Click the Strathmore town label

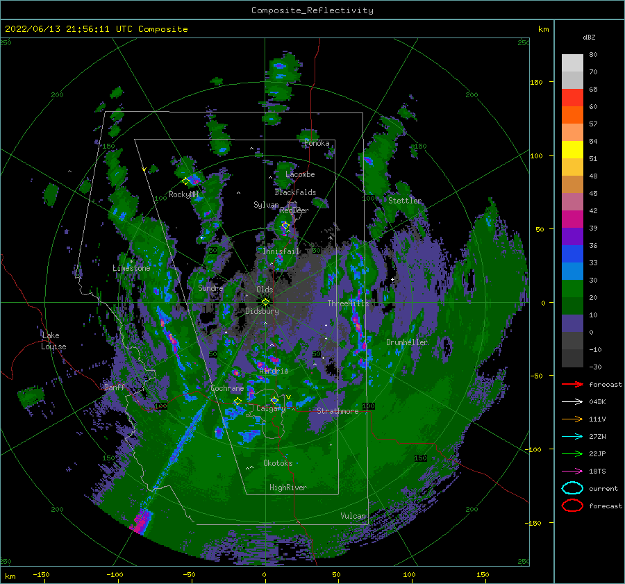(x=337, y=411)
